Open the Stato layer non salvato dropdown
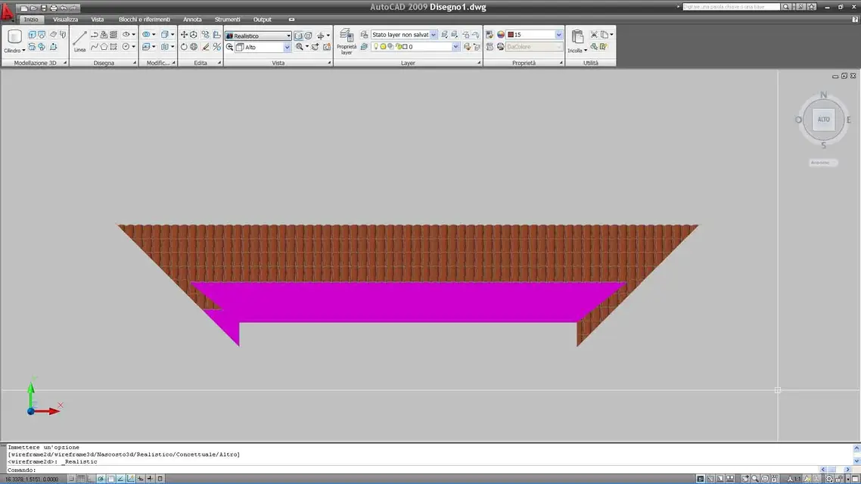The height and width of the screenshot is (484, 861). point(434,35)
